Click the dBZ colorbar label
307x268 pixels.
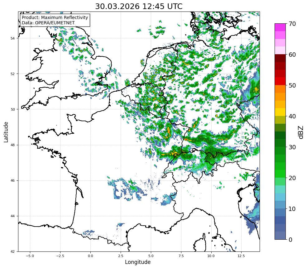click(x=301, y=132)
